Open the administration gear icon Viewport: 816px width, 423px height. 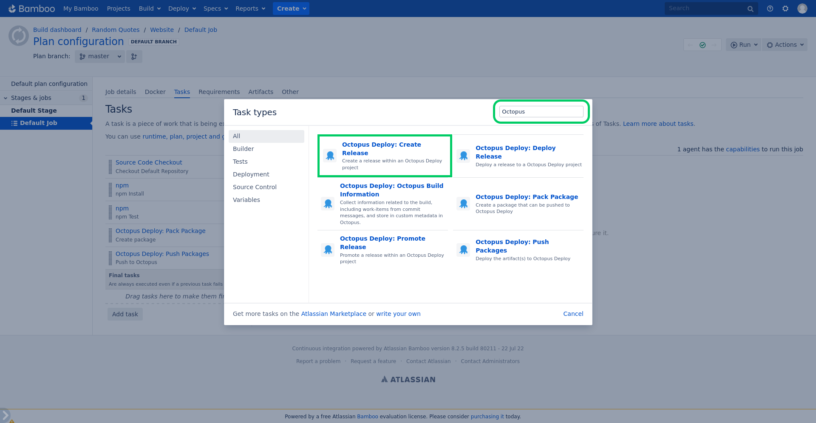tap(785, 9)
